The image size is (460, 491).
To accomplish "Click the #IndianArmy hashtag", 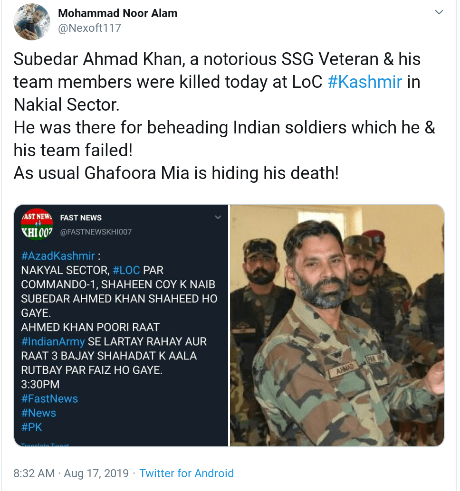I will (53, 341).
